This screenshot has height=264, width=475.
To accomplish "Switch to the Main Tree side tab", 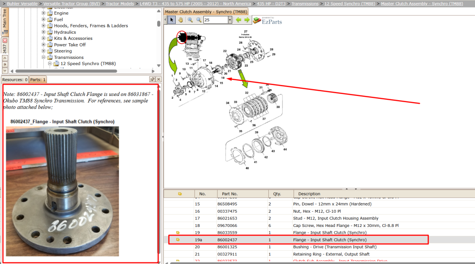I will tap(5, 22).
